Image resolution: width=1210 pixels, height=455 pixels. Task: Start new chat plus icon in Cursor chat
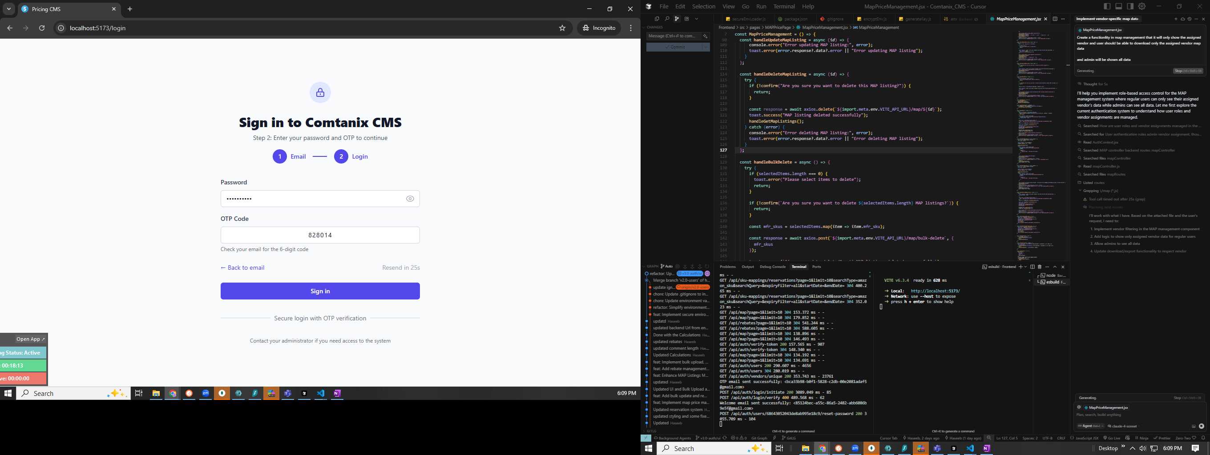click(x=1176, y=19)
